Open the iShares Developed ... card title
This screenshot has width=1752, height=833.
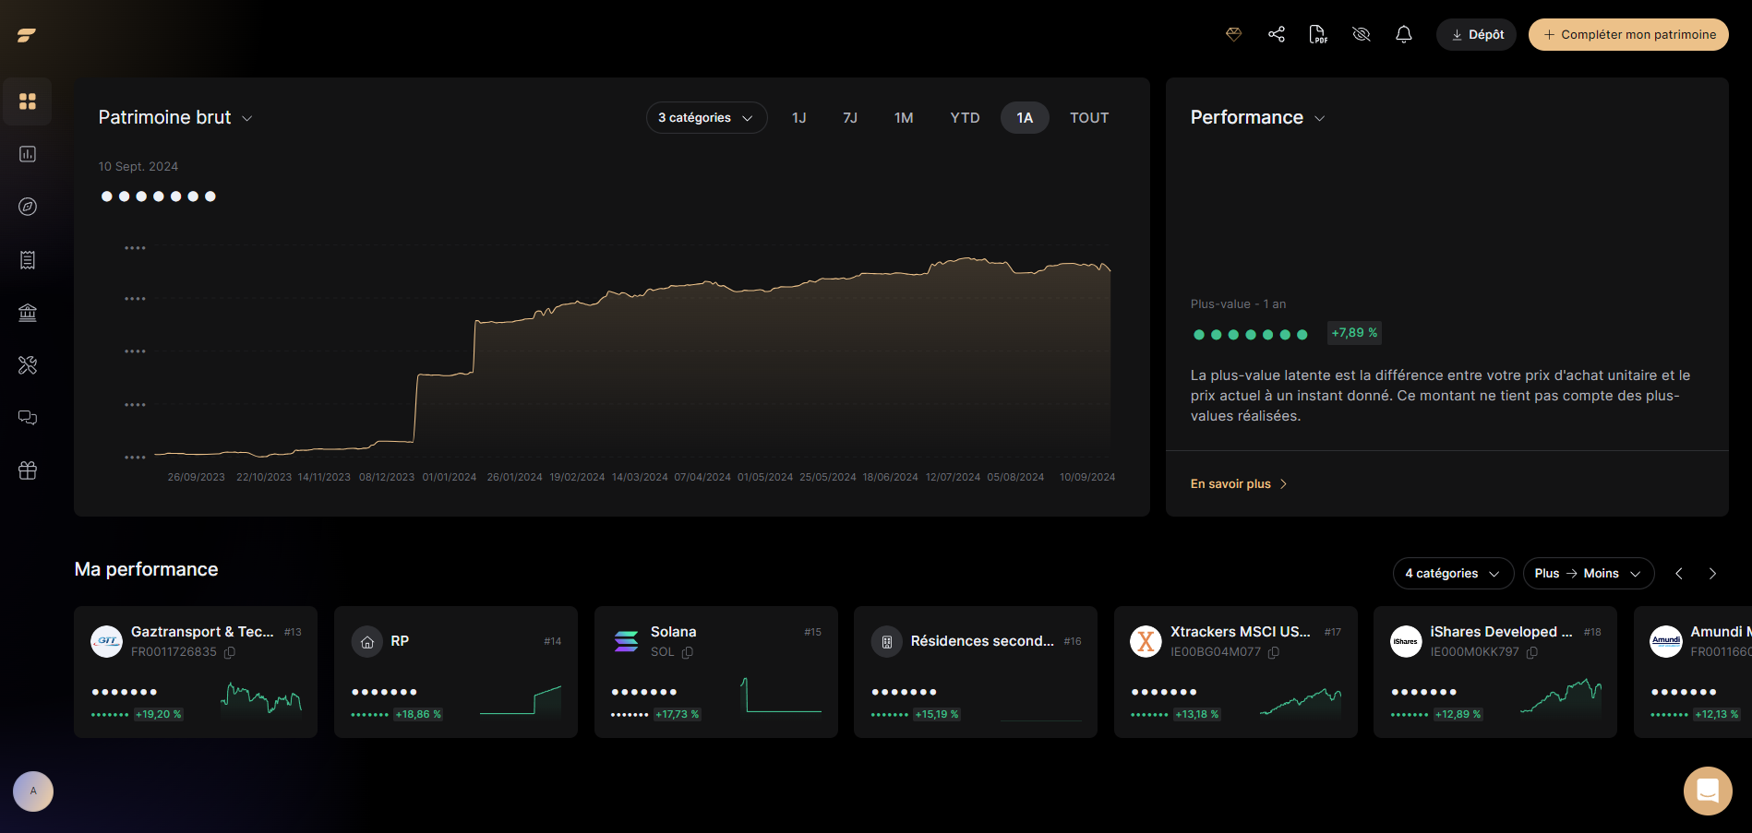pyautogui.click(x=1501, y=632)
